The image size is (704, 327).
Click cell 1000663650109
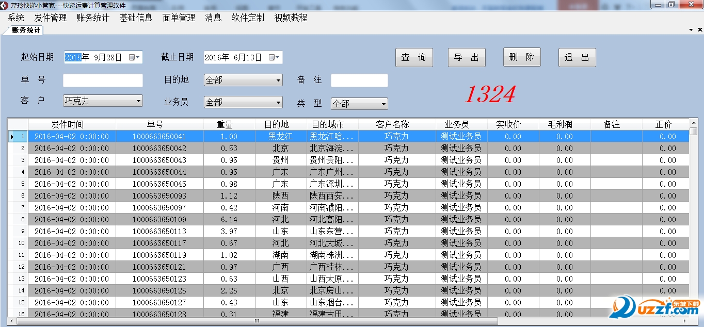point(159,220)
